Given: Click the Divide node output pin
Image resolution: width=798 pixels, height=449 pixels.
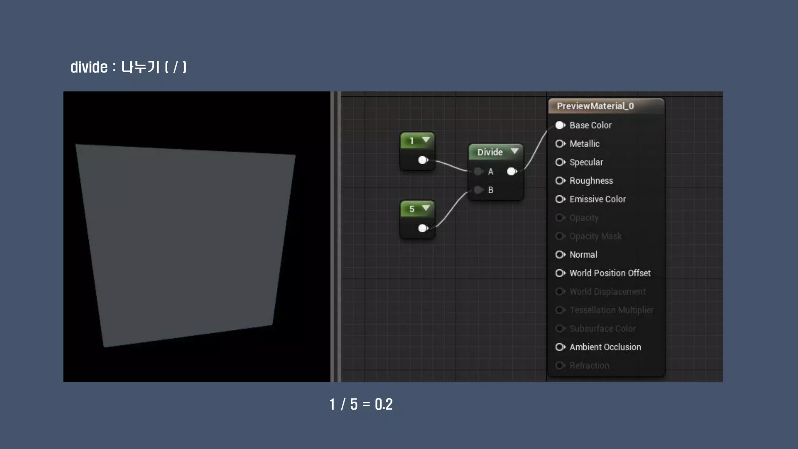Looking at the screenshot, I should click(512, 171).
